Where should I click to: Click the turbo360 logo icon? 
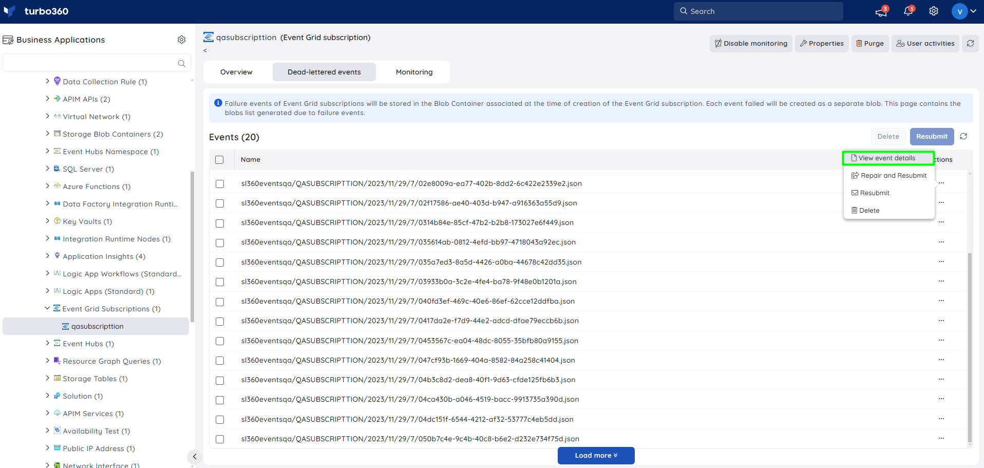[x=9, y=11]
